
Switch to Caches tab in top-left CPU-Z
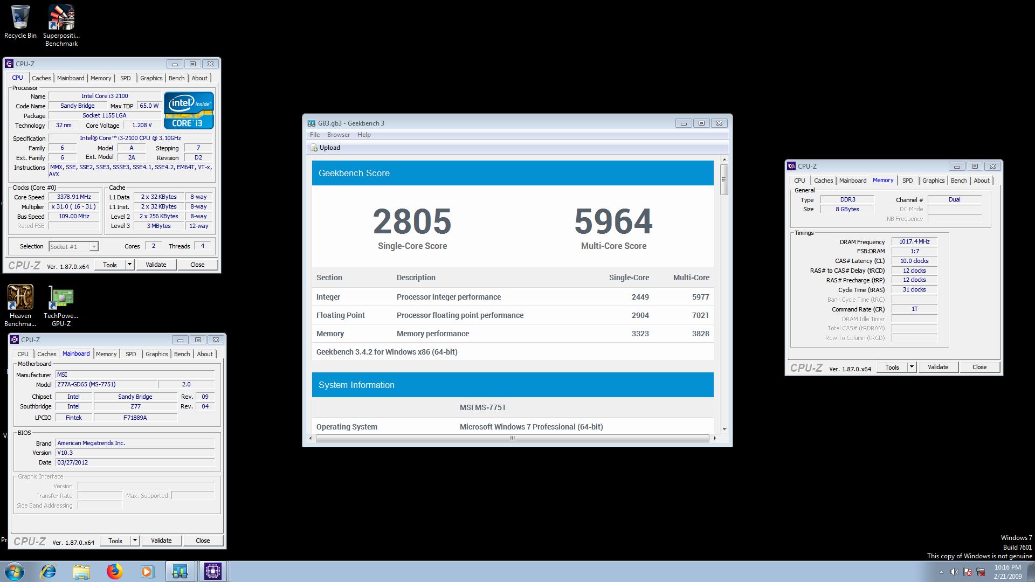point(42,78)
